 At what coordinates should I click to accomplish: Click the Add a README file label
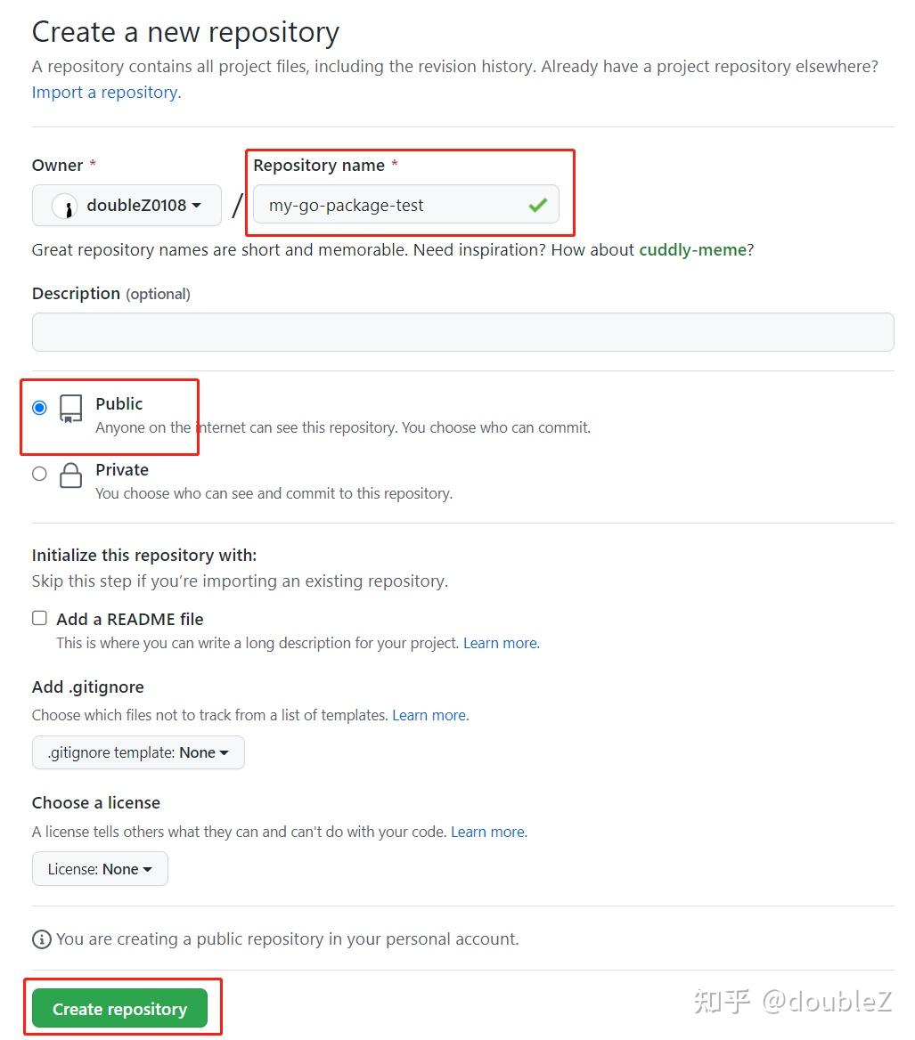point(130,619)
